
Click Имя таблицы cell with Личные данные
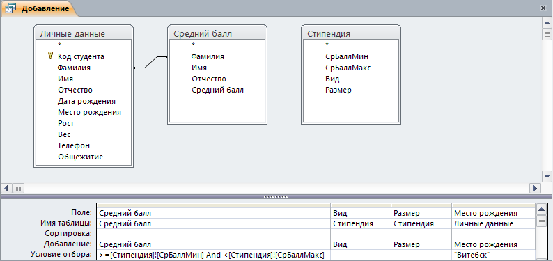coord(492,223)
